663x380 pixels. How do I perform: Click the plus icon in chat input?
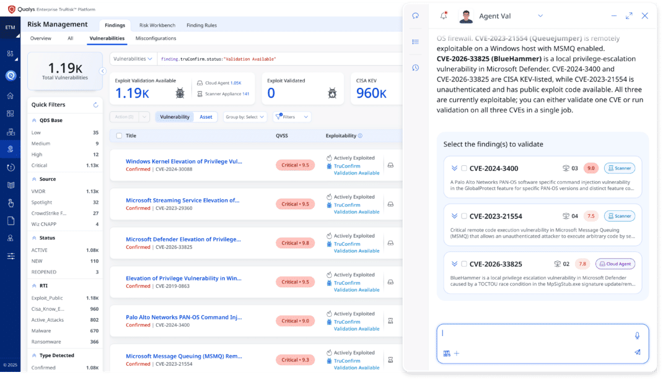point(457,353)
